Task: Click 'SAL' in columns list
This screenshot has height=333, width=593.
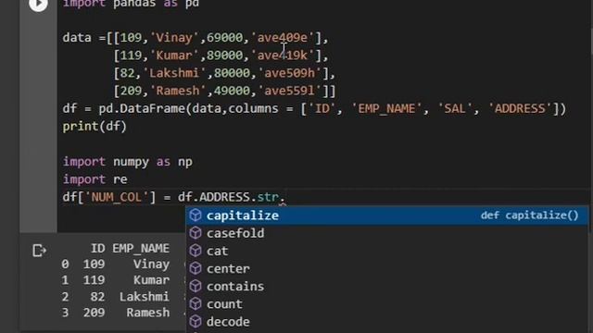Action: [x=455, y=109]
